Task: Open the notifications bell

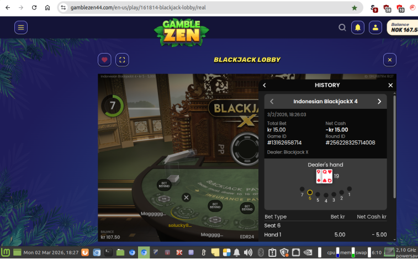Action: click(358, 27)
